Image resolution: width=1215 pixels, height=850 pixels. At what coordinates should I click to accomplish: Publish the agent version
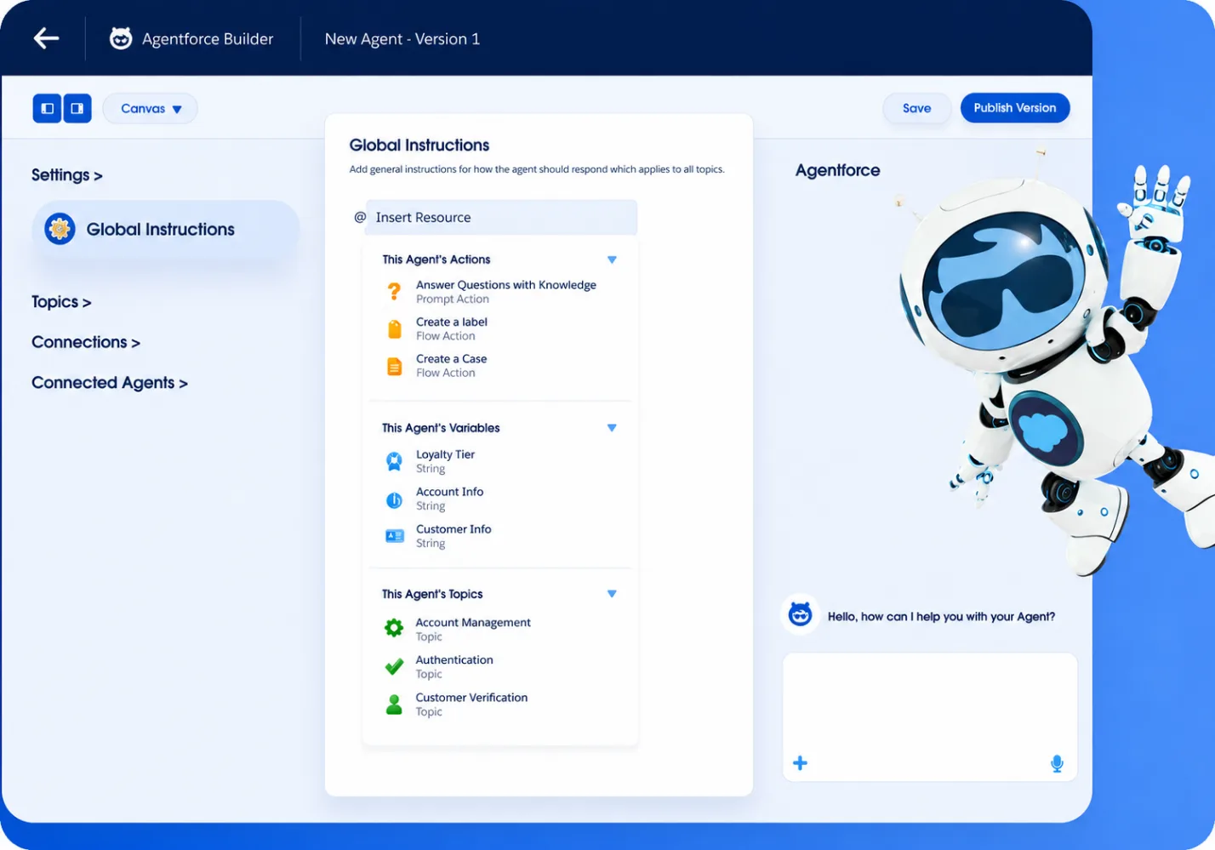pos(1015,108)
